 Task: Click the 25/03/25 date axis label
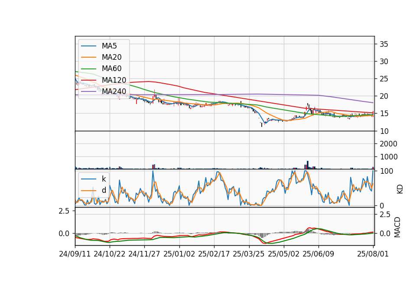pyautogui.click(x=249, y=254)
